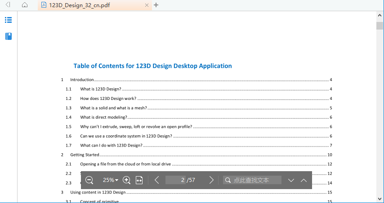Open 'How does 123D Design work?' entry
This screenshot has height=203, width=384.
coord(199,99)
